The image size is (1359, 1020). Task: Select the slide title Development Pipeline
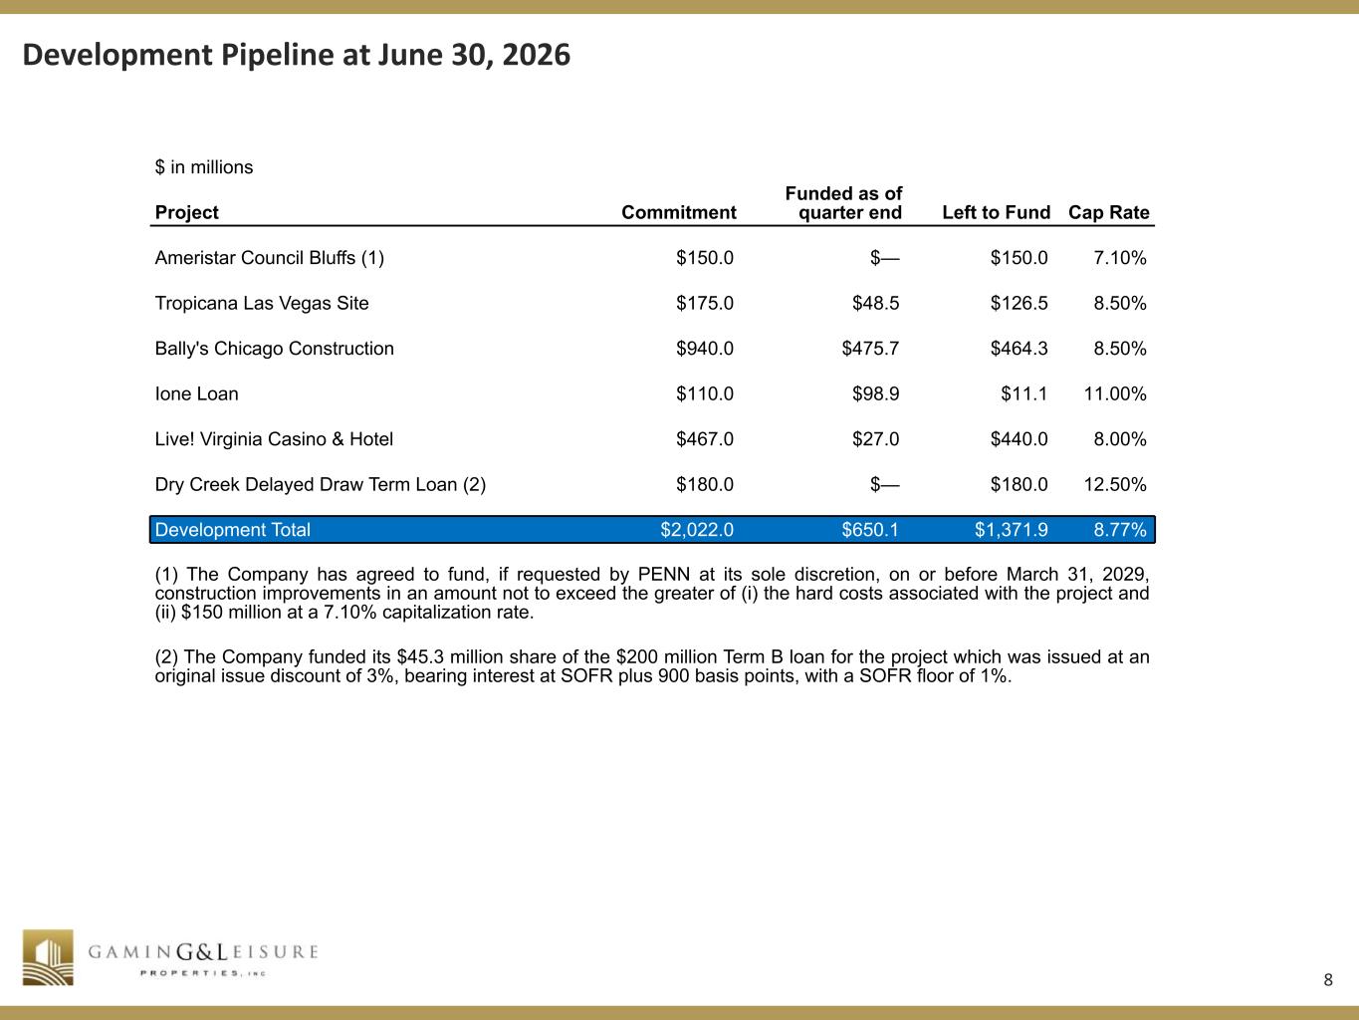[297, 54]
